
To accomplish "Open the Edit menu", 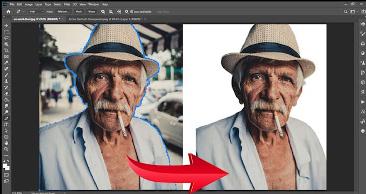I will point(19,4).
